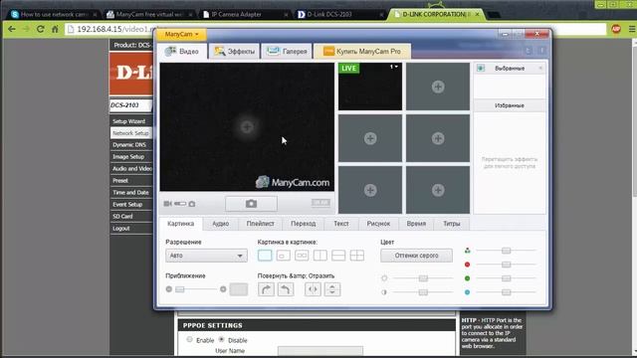Select the LIVE video source thumbnail

pos(369,87)
